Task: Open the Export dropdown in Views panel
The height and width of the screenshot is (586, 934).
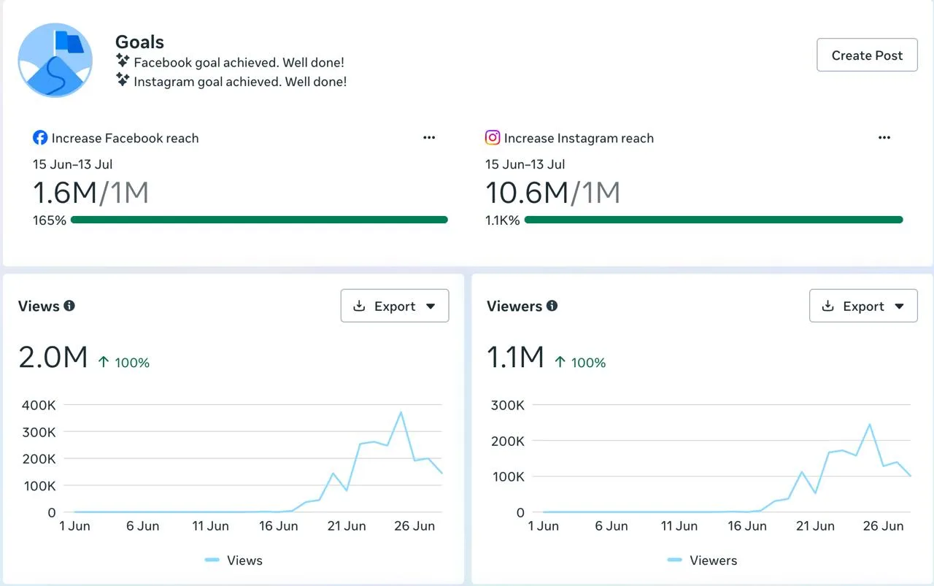Action: [x=395, y=306]
